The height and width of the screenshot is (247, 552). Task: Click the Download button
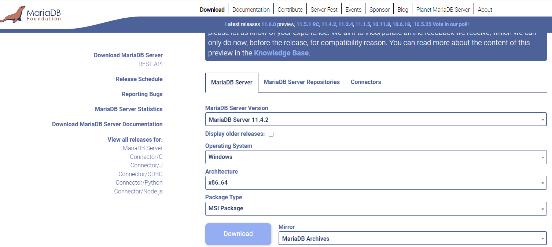point(238,234)
